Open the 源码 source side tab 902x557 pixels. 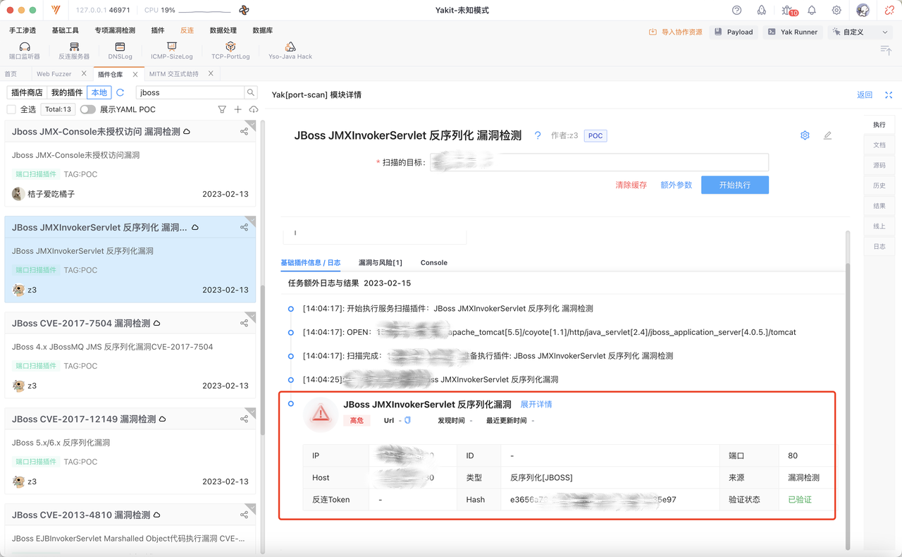tap(879, 165)
